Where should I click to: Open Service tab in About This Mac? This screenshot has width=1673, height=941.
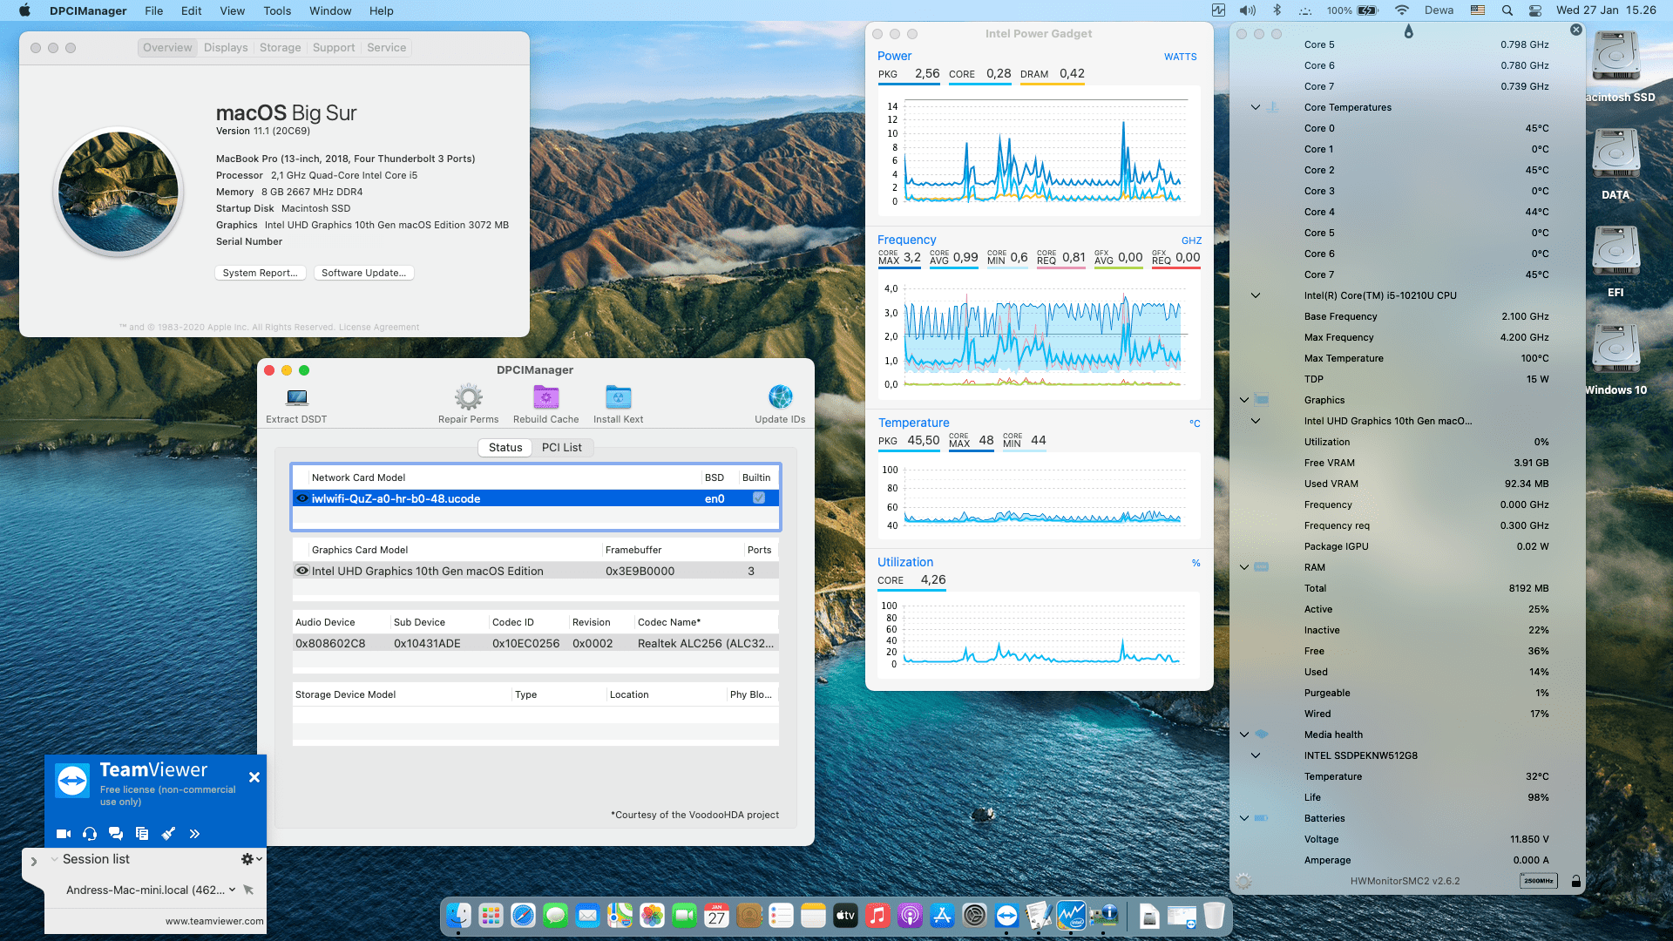(x=386, y=48)
